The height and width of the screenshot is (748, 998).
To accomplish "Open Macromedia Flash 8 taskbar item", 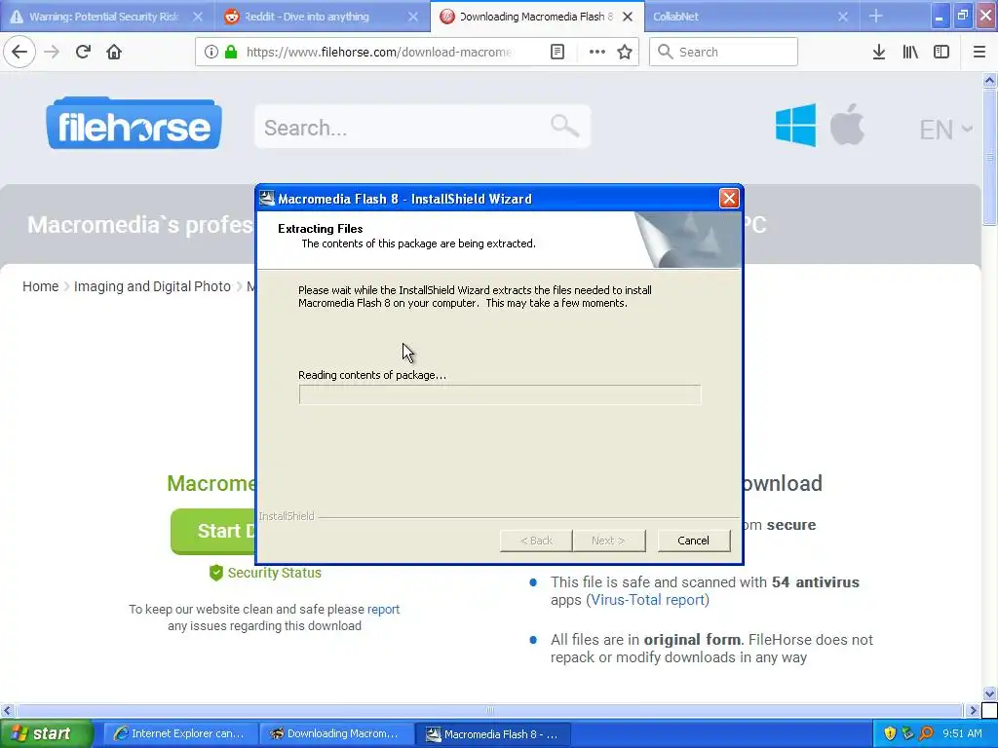I will pyautogui.click(x=493, y=733).
